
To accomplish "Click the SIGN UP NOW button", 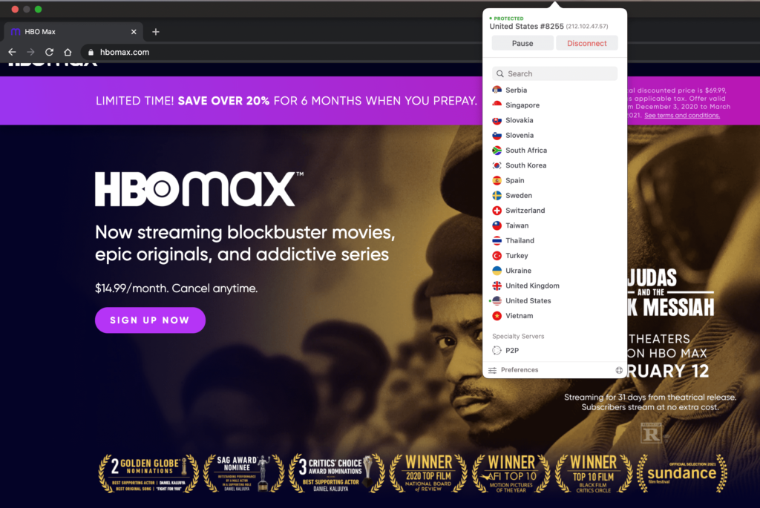I will [150, 320].
